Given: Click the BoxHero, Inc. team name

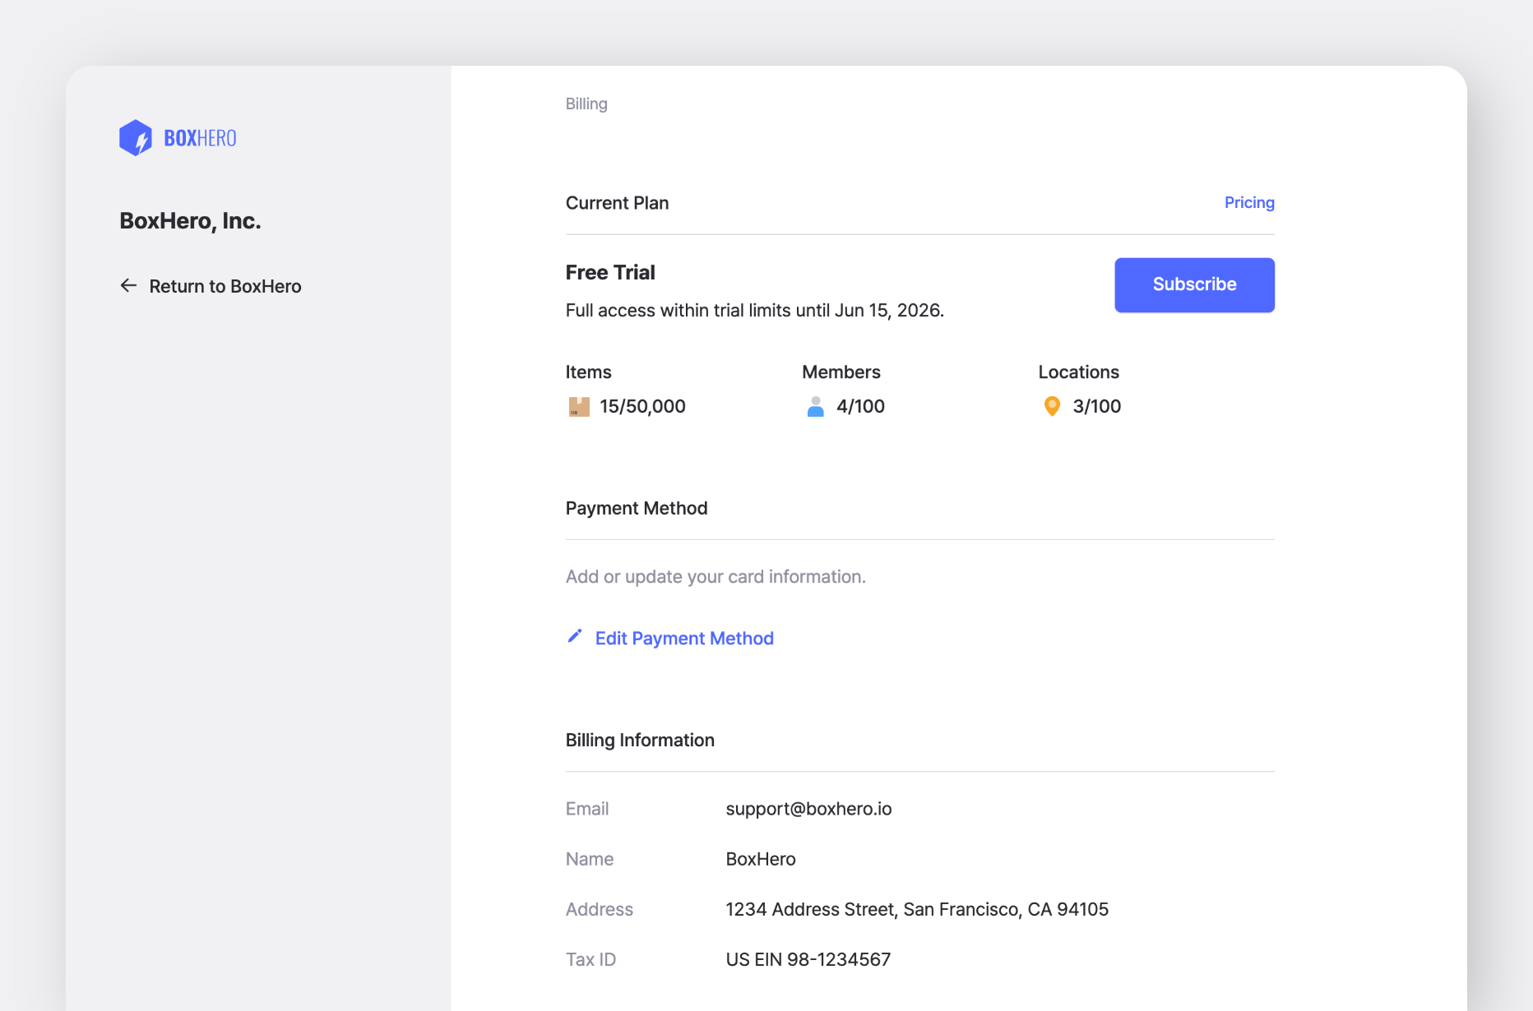Looking at the screenshot, I should [x=190, y=221].
